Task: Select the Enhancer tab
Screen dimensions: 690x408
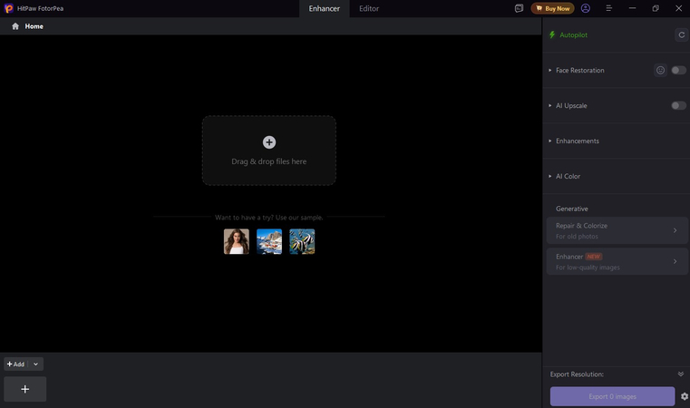Action: point(324,8)
